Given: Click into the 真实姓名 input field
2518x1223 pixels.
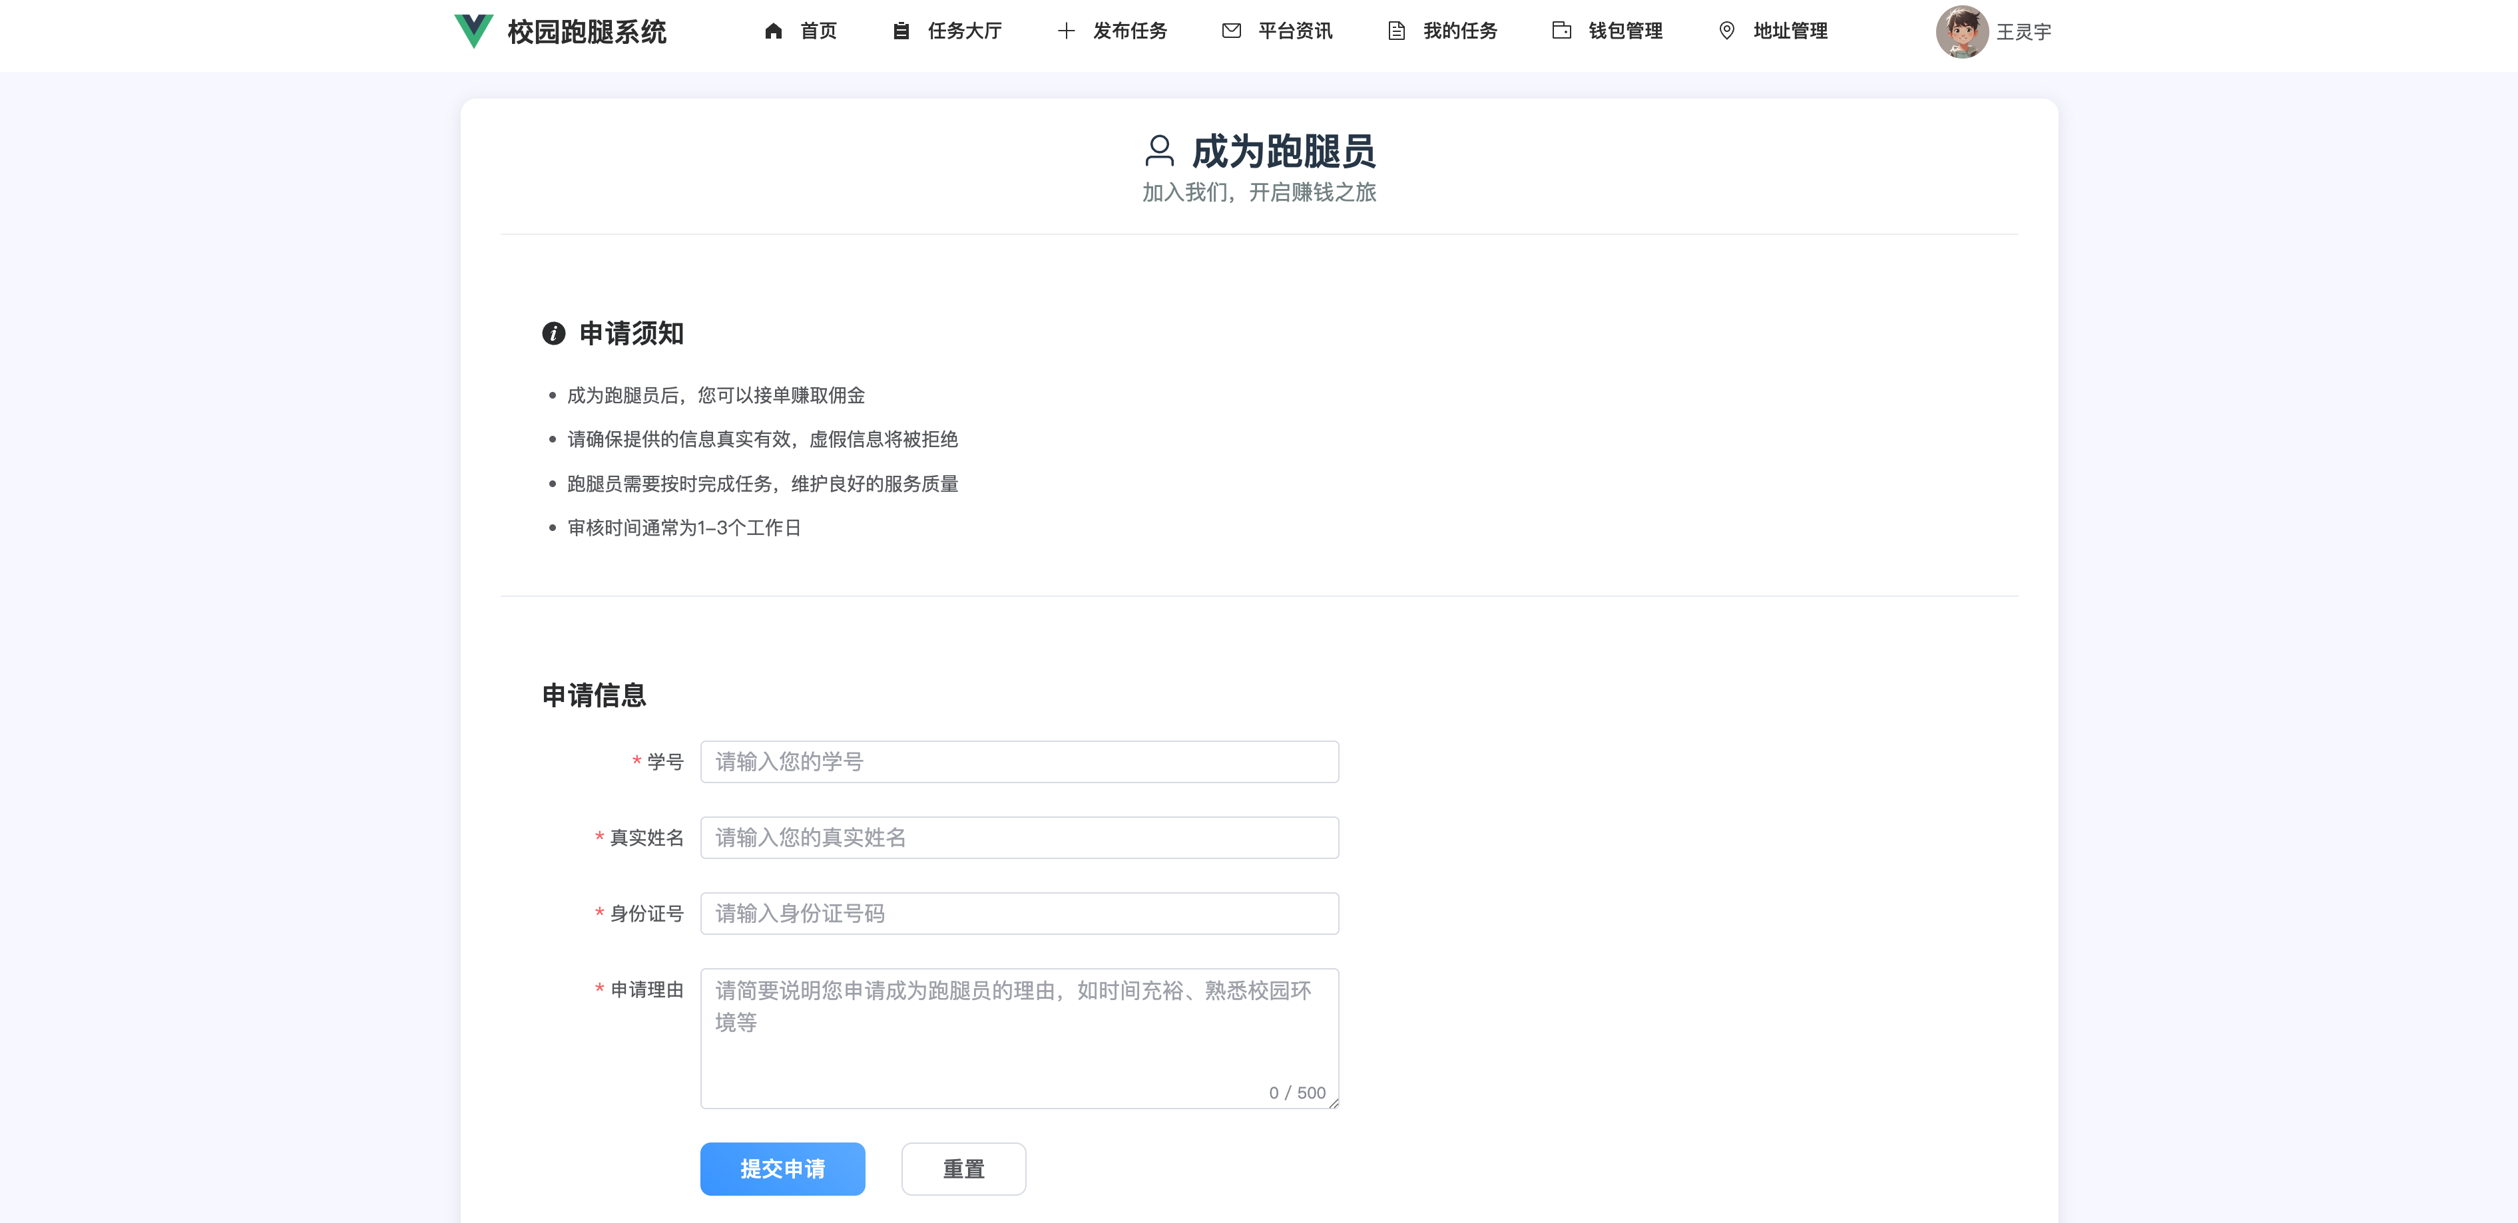Looking at the screenshot, I should point(1019,837).
